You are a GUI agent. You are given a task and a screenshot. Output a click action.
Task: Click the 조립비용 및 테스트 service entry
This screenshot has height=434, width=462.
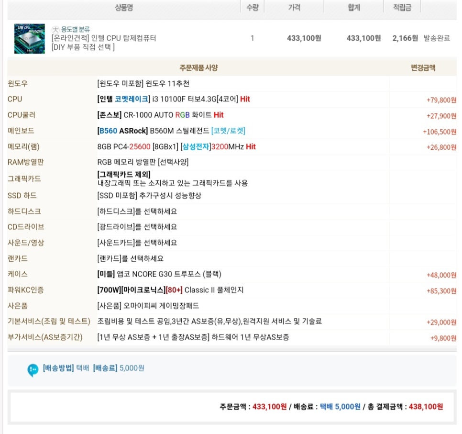pos(209,322)
